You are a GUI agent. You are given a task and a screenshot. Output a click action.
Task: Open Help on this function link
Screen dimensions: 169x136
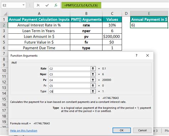tap(24, 131)
